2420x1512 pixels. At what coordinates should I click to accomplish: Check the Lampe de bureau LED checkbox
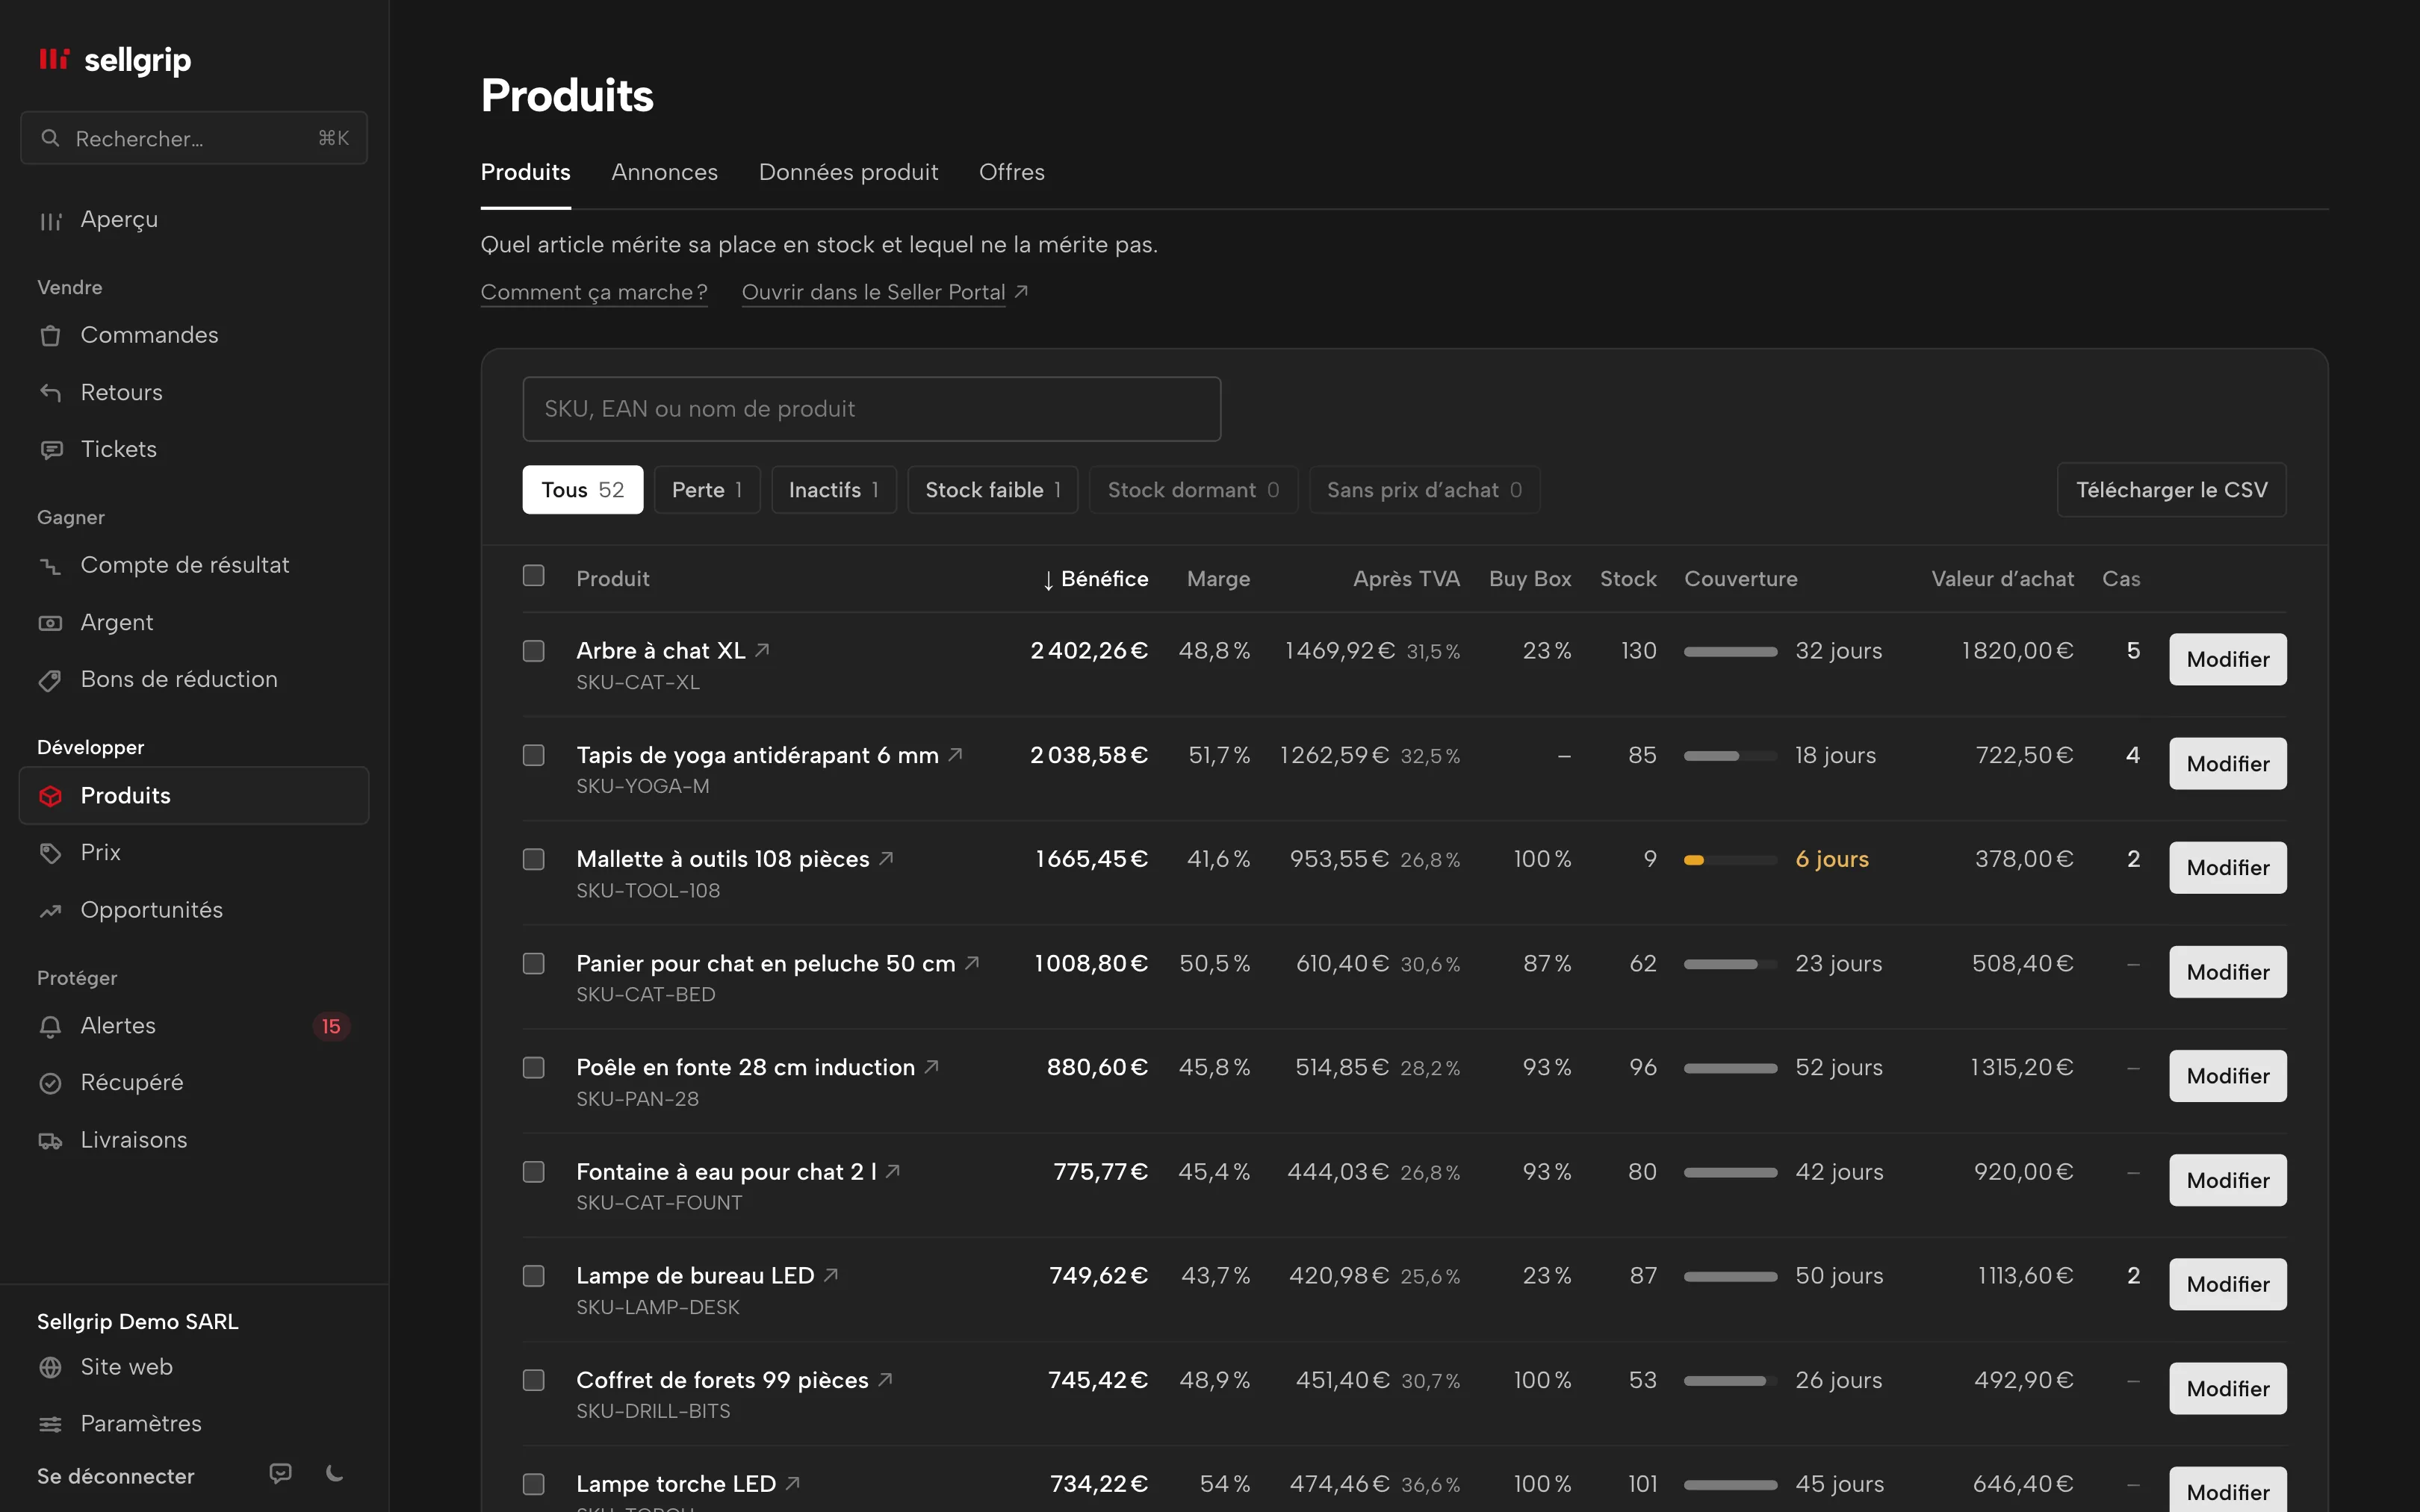tap(534, 1276)
